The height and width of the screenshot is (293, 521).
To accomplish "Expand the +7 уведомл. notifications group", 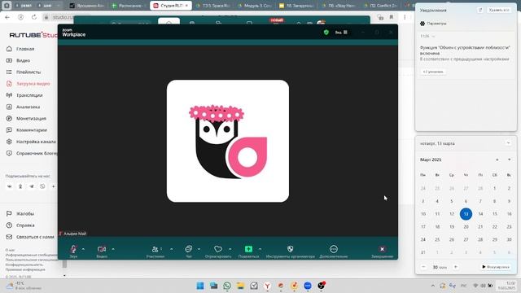I will pos(433,72).
